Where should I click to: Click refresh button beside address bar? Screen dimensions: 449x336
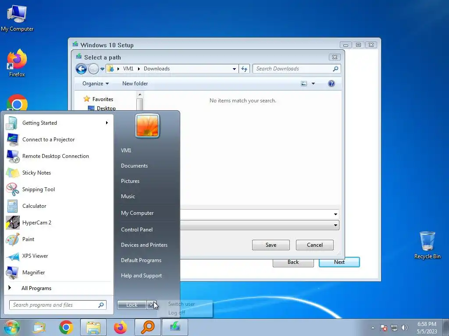coord(244,69)
